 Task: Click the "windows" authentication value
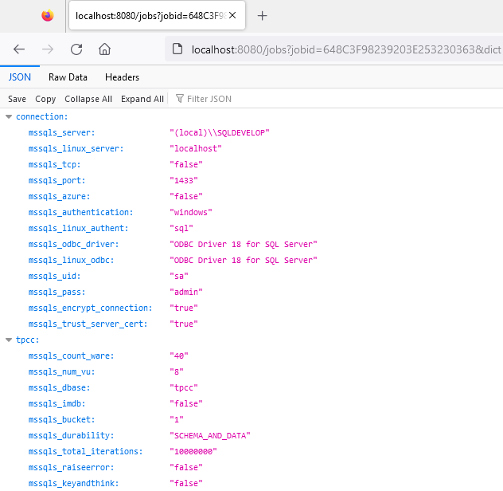point(191,212)
